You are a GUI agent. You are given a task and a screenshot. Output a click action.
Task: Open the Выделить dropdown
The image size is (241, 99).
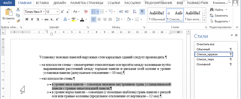pos(220,21)
